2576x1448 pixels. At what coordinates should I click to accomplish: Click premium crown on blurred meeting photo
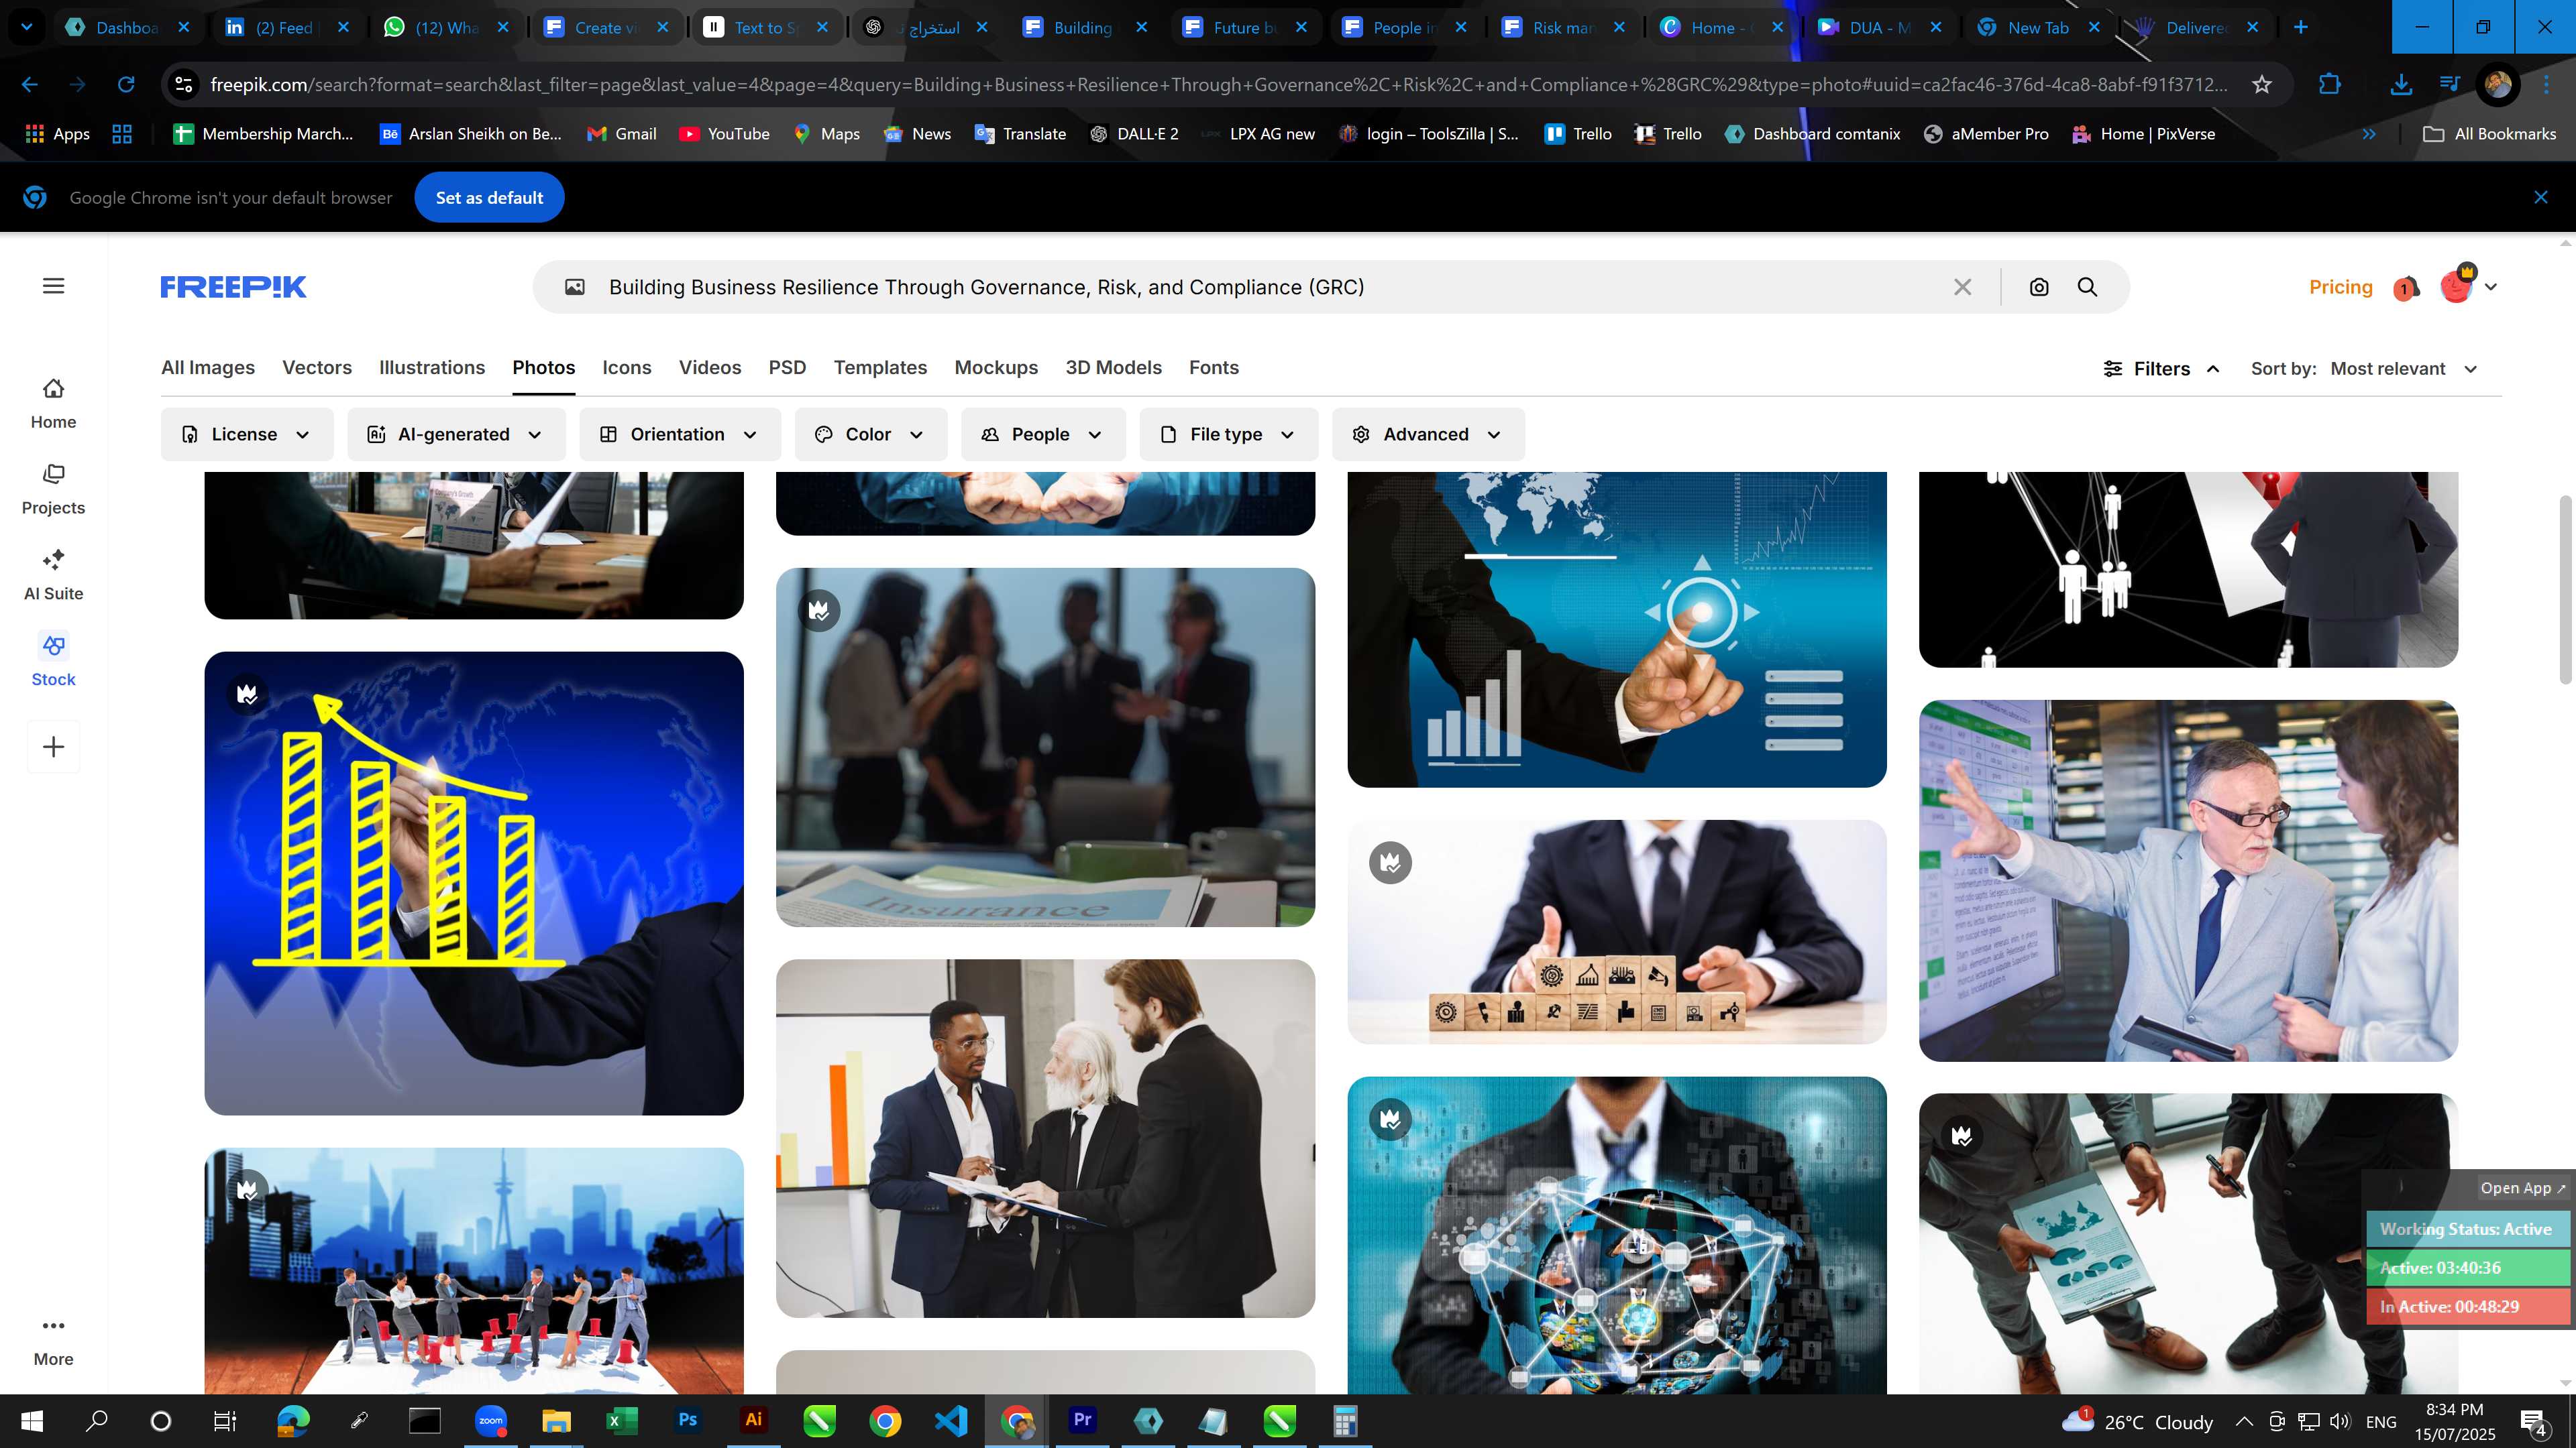pyautogui.click(x=819, y=609)
